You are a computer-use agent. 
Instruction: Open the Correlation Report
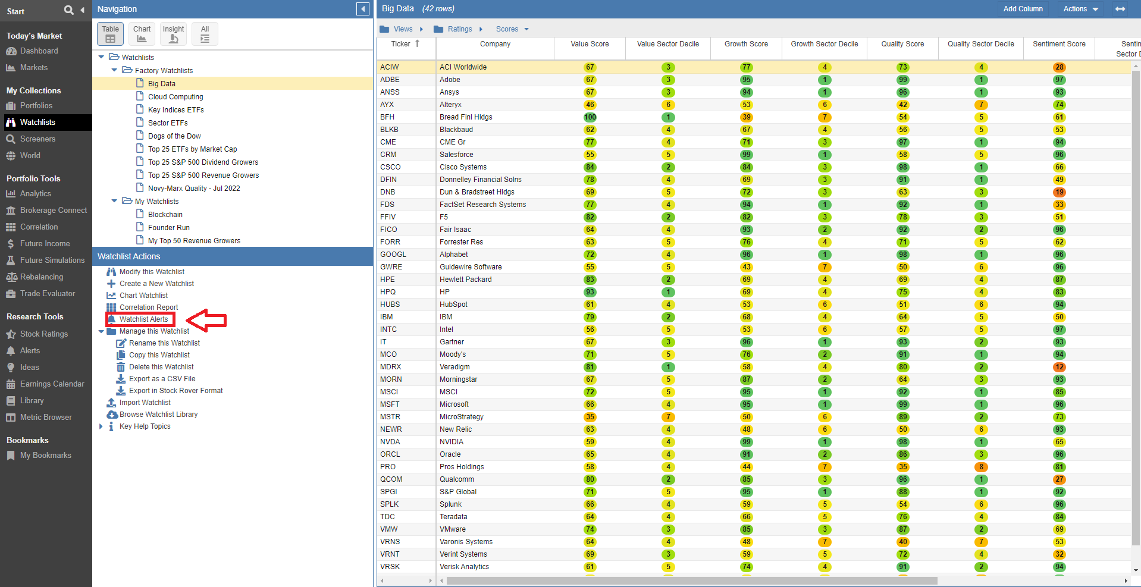point(148,307)
